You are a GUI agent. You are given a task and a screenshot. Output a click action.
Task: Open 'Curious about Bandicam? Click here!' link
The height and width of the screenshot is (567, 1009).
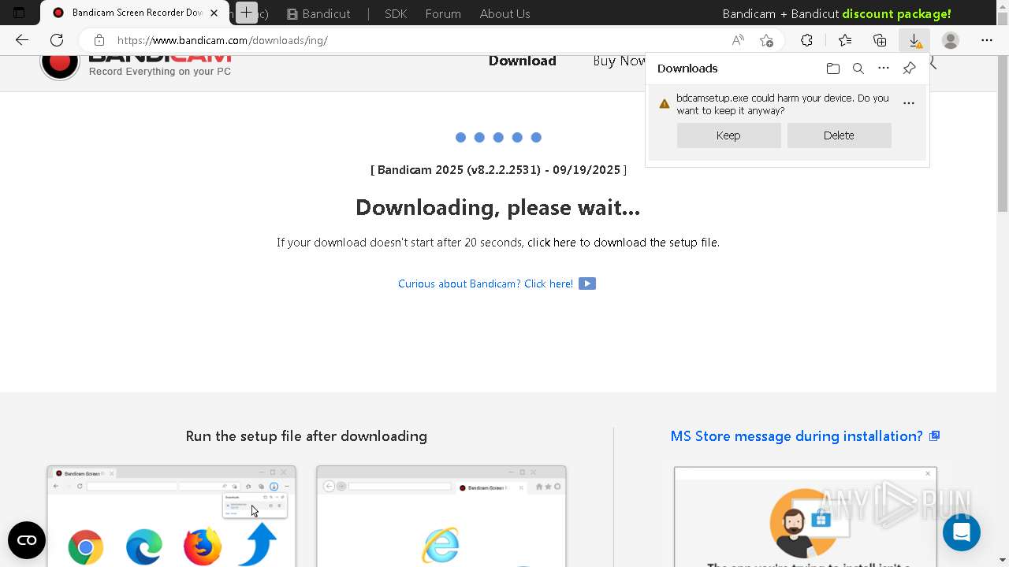486,283
